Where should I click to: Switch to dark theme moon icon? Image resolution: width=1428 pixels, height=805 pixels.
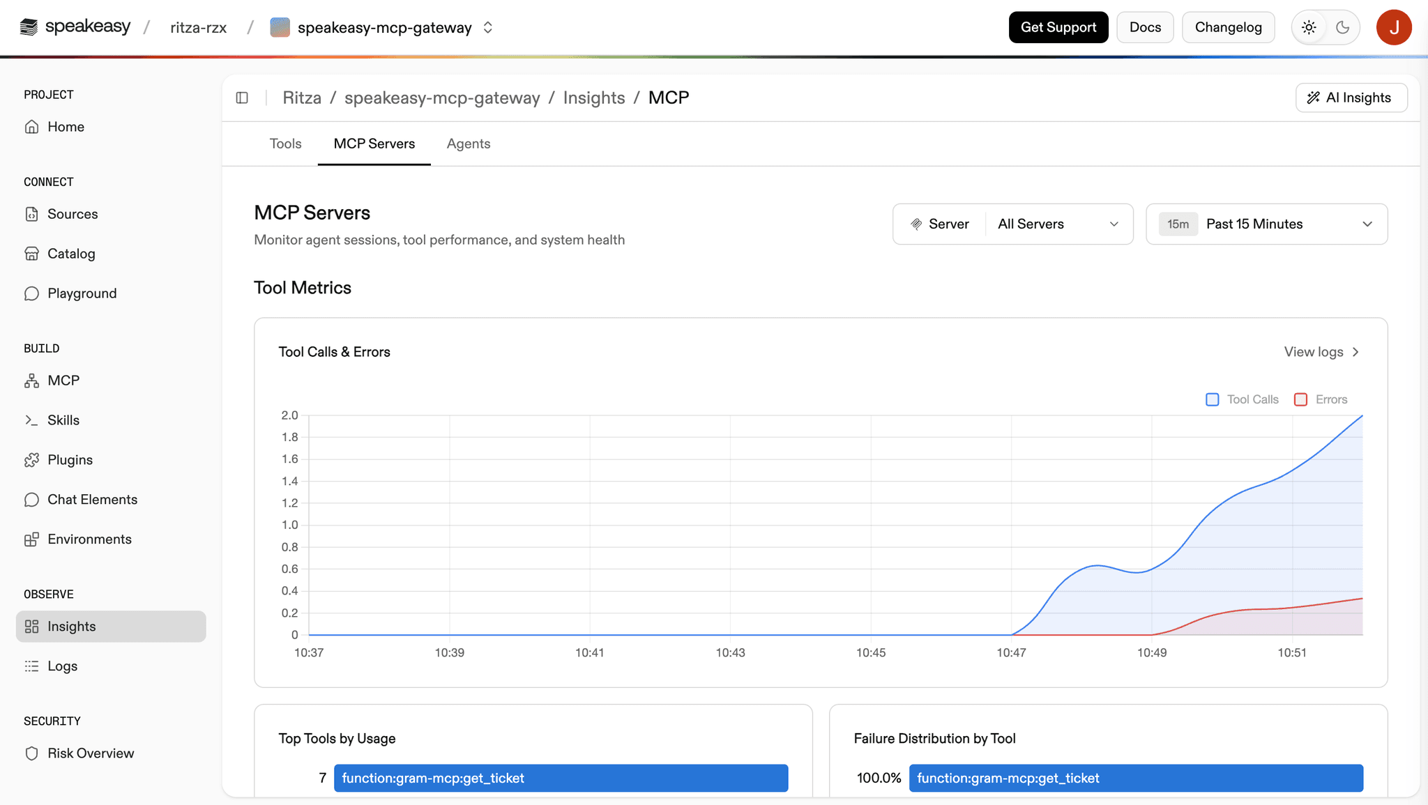coord(1342,27)
